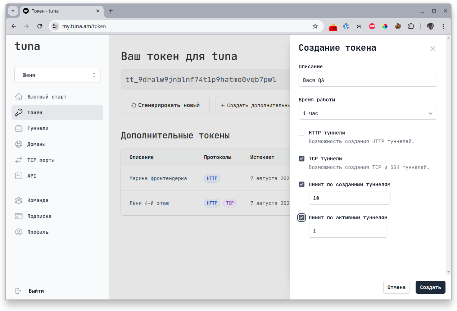Click the Отмена button
Viewport: 457px width, 311px height.
(396, 287)
